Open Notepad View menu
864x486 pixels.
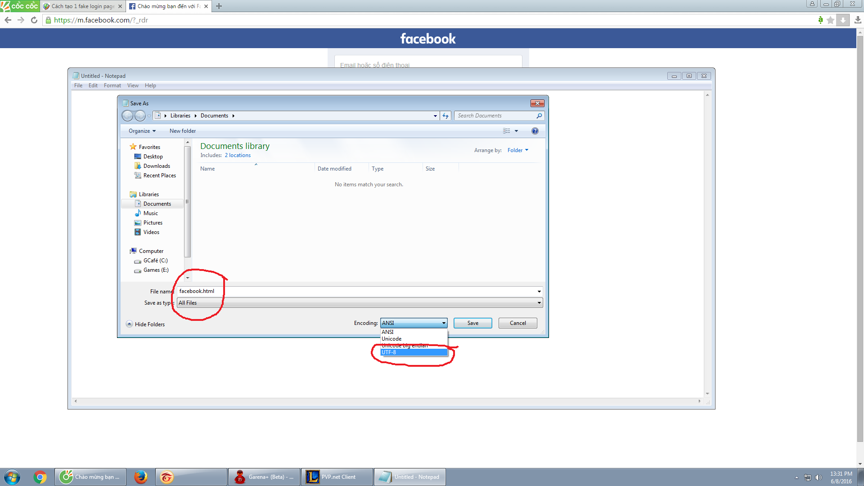(x=133, y=85)
